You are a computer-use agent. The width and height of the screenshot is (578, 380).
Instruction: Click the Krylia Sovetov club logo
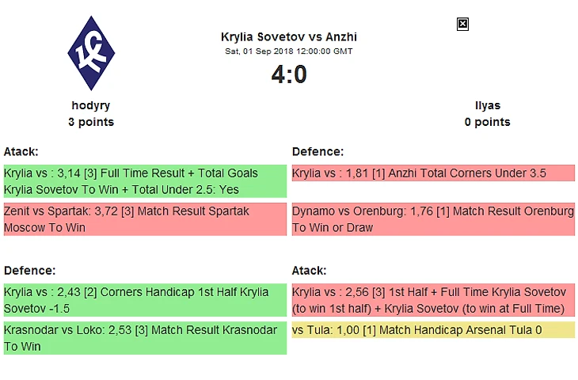coord(91,53)
